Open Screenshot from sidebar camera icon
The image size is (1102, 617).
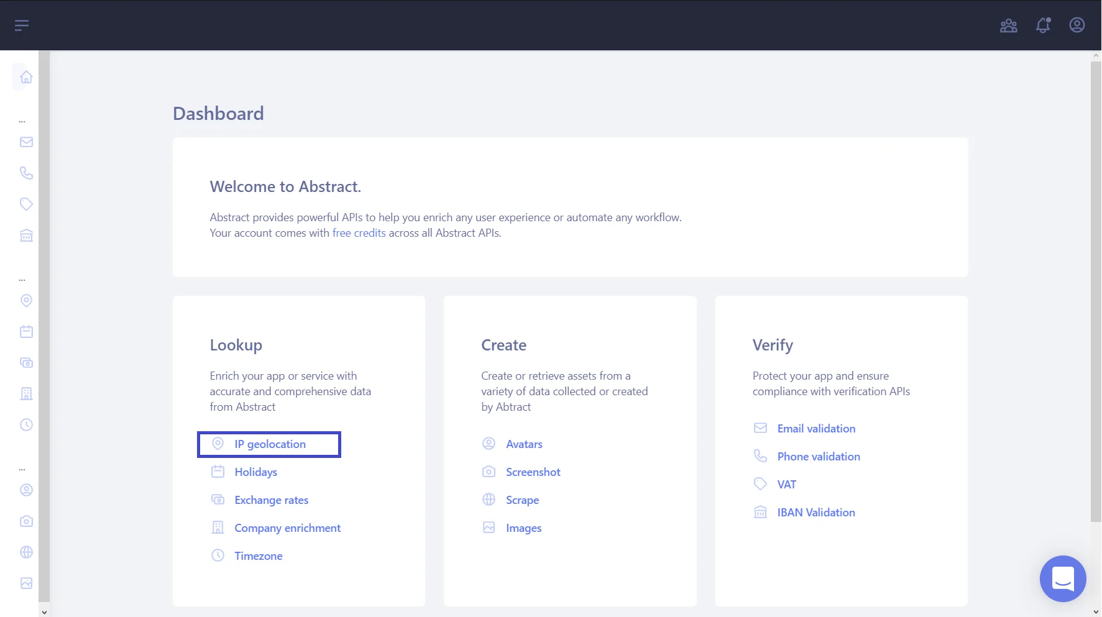click(26, 521)
